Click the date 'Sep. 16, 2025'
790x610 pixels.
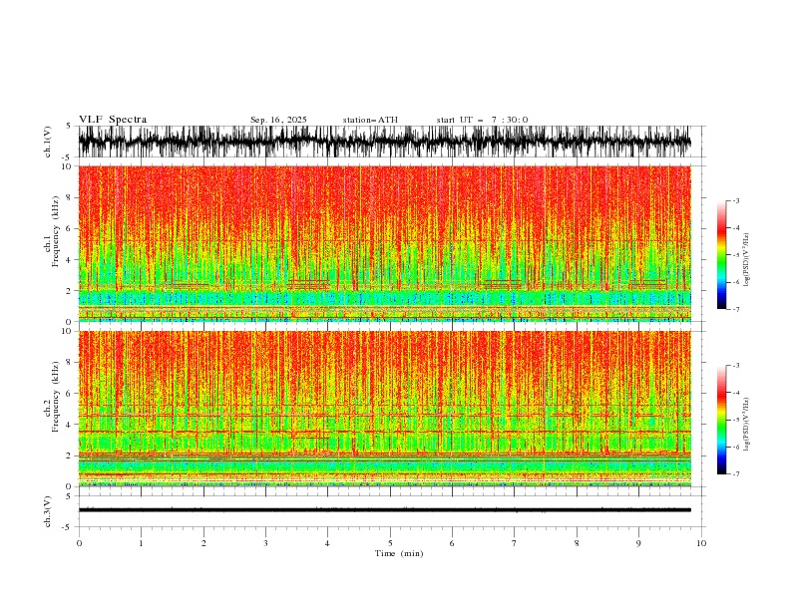[278, 120]
